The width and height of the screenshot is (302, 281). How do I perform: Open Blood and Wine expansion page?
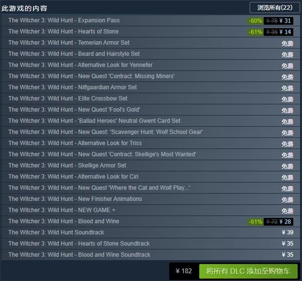[x=150, y=222]
